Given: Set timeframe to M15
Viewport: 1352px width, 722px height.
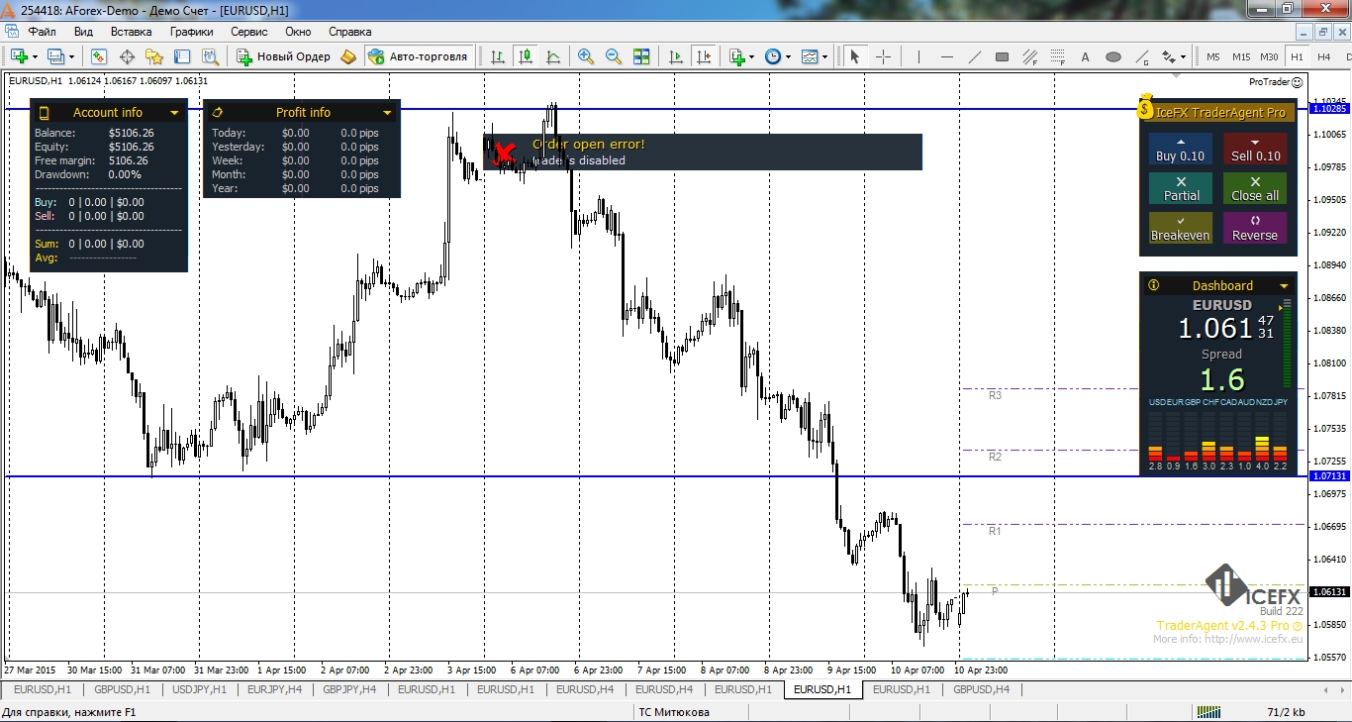Looking at the screenshot, I should tap(1241, 56).
